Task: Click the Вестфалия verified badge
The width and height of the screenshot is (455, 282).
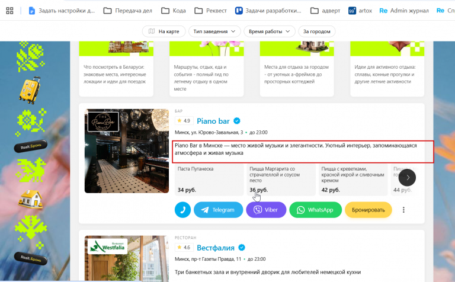Action: tap(242, 248)
